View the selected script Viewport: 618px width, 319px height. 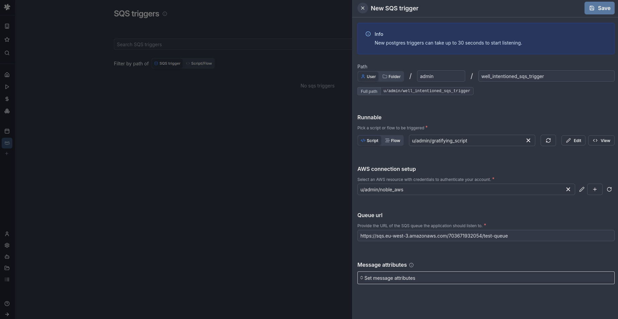click(601, 140)
